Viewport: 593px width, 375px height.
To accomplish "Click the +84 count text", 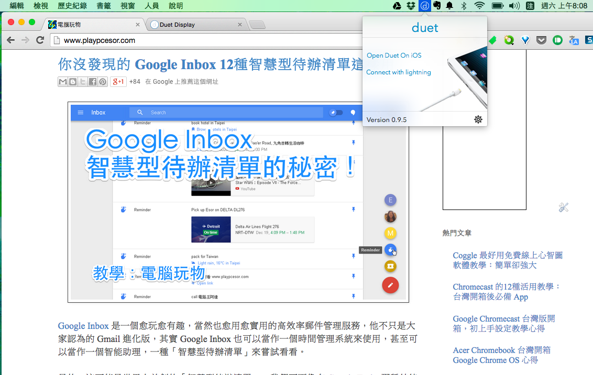I will pos(135,82).
